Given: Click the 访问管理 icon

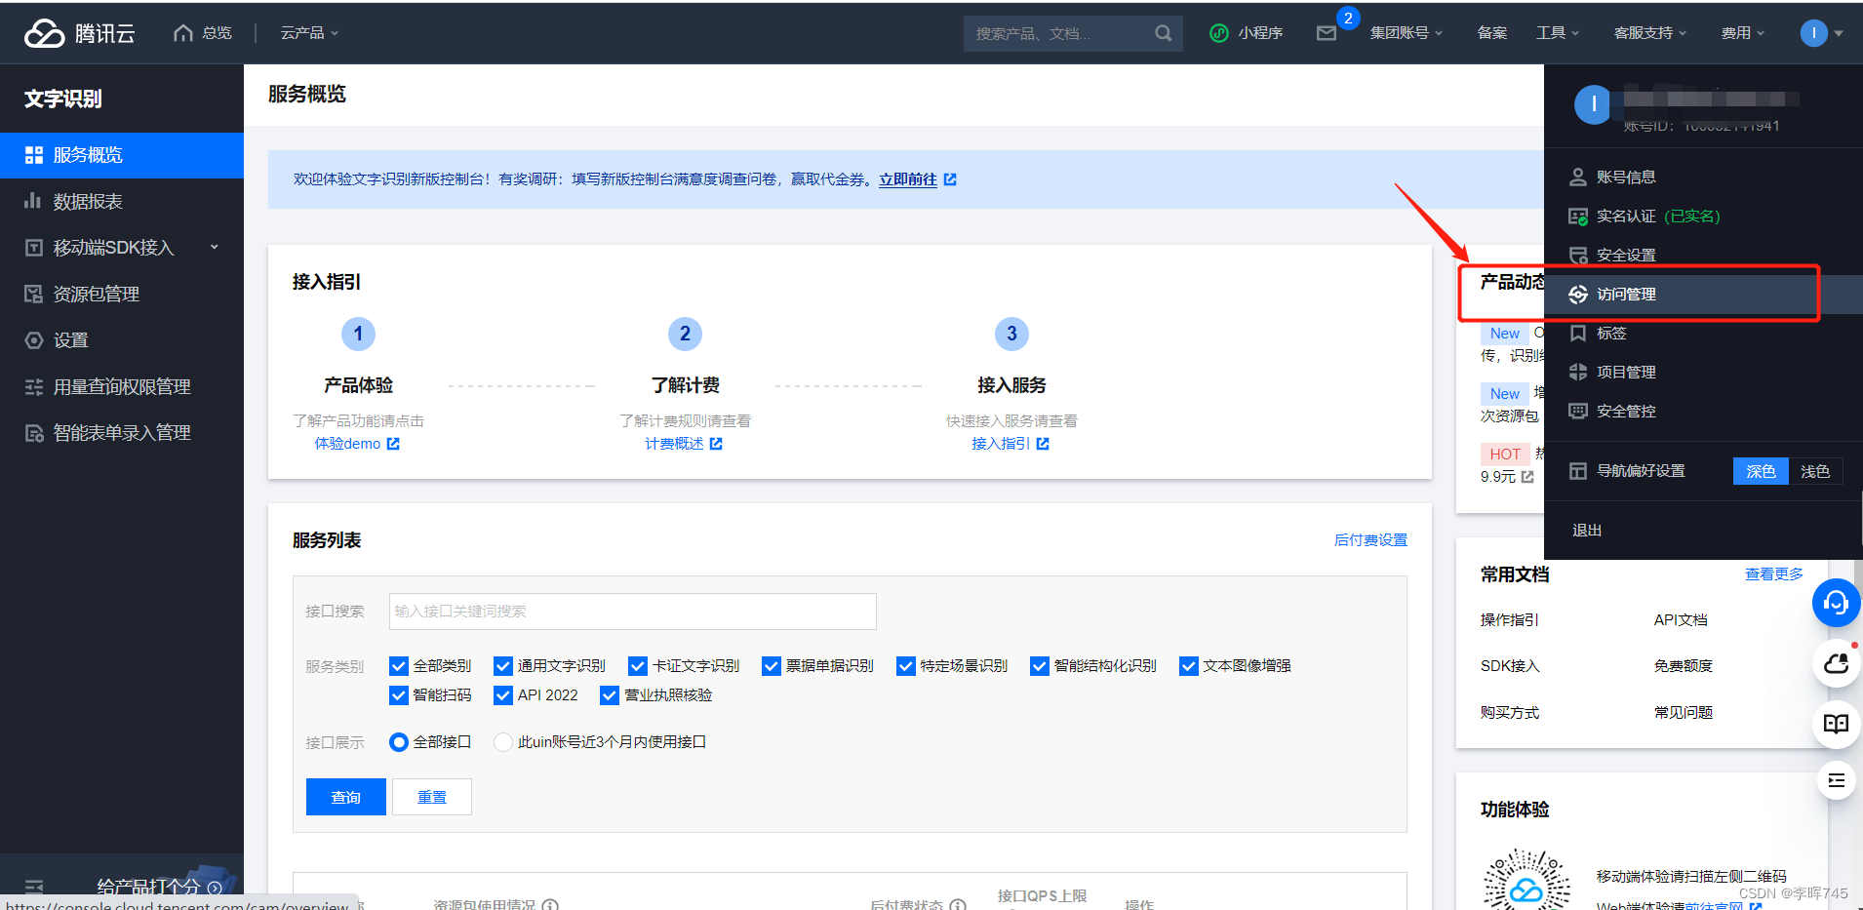Looking at the screenshot, I should click(1577, 295).
